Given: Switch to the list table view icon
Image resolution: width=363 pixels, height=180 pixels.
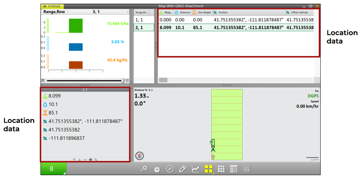Looking at the screenshot, I should [x=234, y=169].
